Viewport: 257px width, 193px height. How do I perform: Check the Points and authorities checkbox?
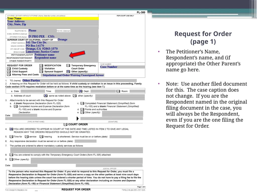(x=82, y=109)
